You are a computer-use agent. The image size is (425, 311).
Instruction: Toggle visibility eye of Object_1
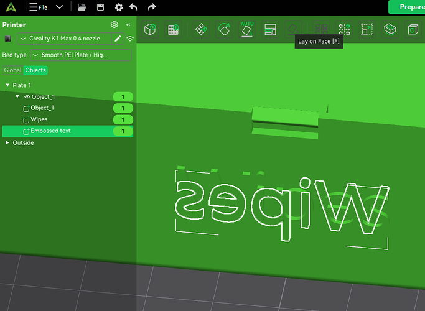(x=27, y=97)
